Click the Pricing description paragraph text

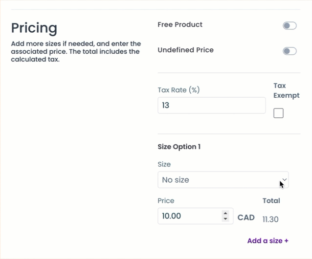tap(76, 52)
